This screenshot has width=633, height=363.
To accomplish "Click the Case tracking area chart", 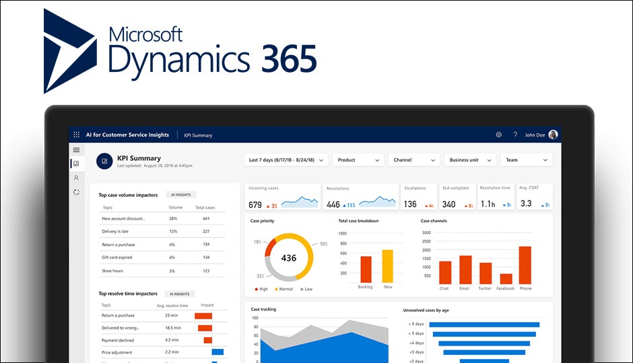I will point(324,341).
